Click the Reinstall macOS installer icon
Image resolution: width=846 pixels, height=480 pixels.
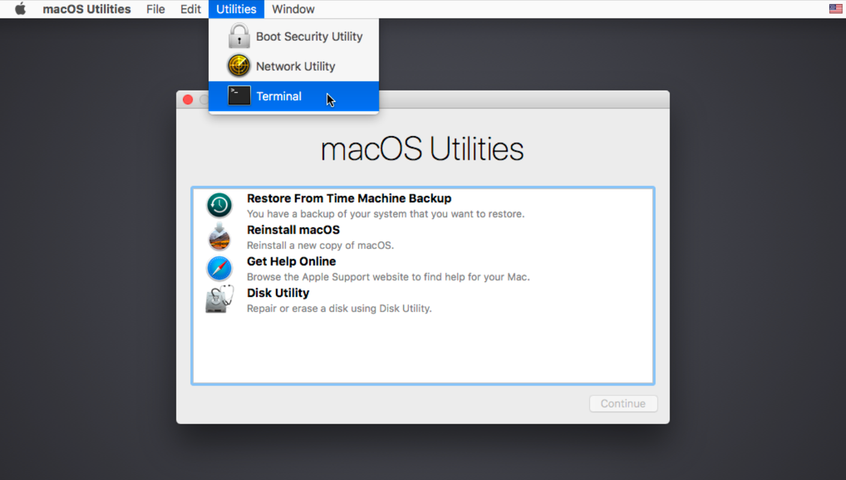tap(220, 237)
